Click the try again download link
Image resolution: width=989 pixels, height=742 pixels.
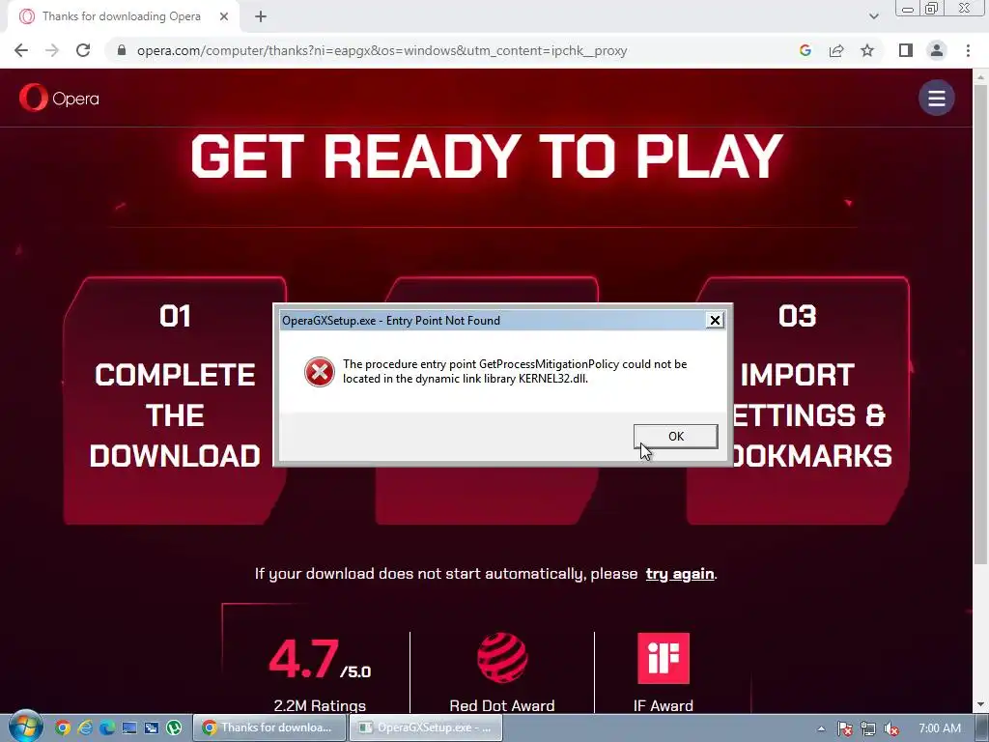[x=680, y=574]
